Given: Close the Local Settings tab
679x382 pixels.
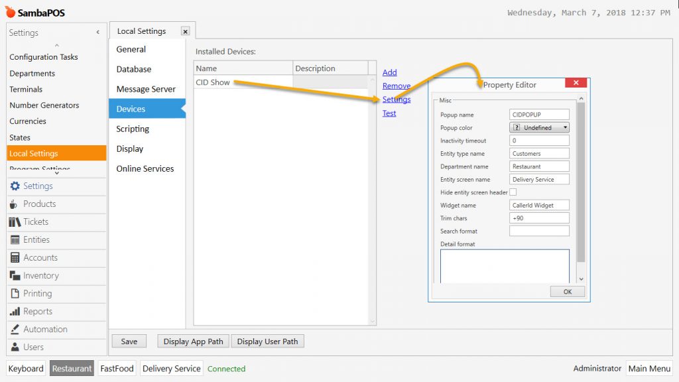Looking at the screenshot, I should [186, 32].
